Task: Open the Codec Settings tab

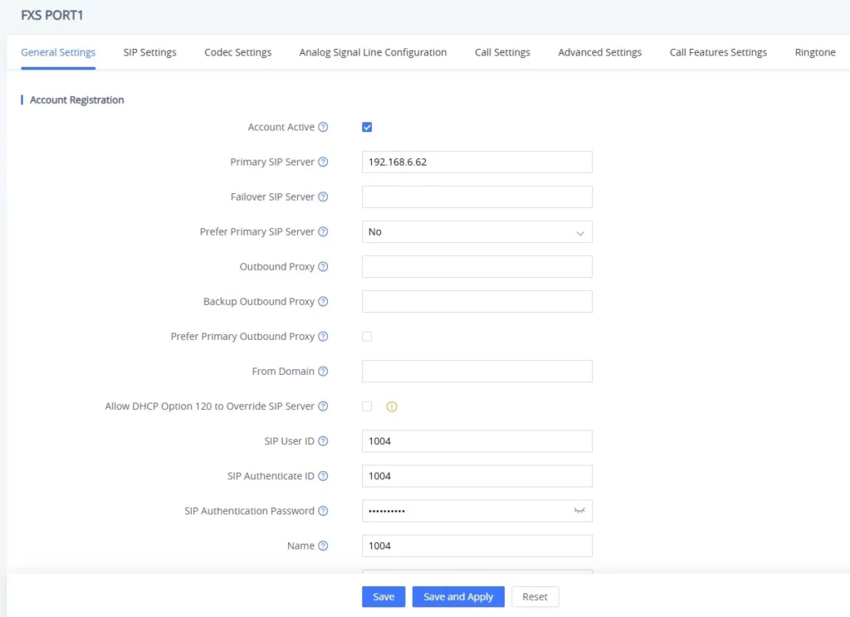Action: (237, 52)
